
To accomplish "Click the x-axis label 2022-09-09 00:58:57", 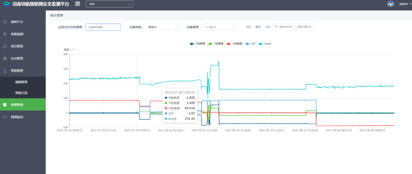I will click(x=373, y=130).
